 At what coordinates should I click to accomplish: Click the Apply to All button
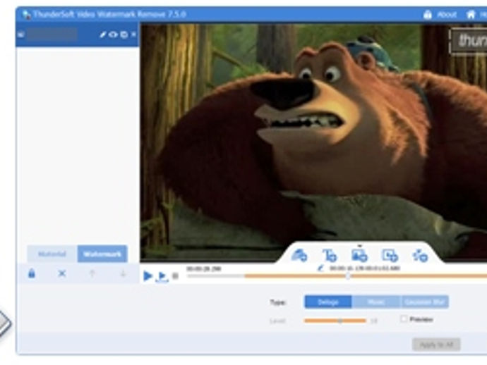[436, 345]
